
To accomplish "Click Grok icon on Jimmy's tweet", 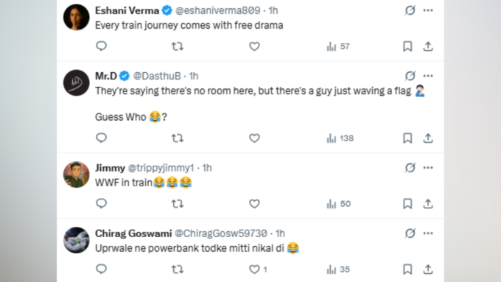I will click(410, 168).
